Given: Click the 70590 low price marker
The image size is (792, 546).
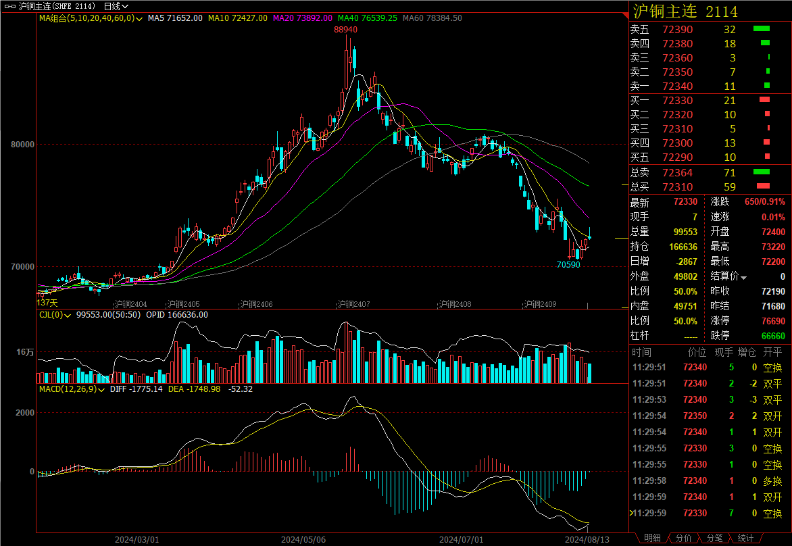Looking at the screenshot, I should pyautogui.click(x=568, y=264).
